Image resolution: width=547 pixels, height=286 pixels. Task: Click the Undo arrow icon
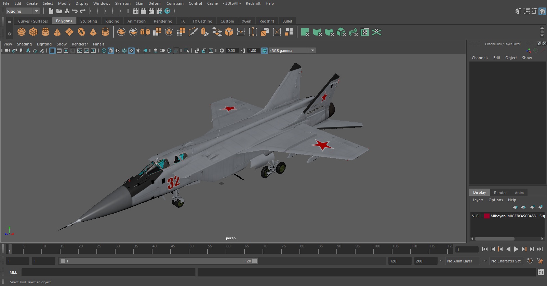tap(75, 11)
